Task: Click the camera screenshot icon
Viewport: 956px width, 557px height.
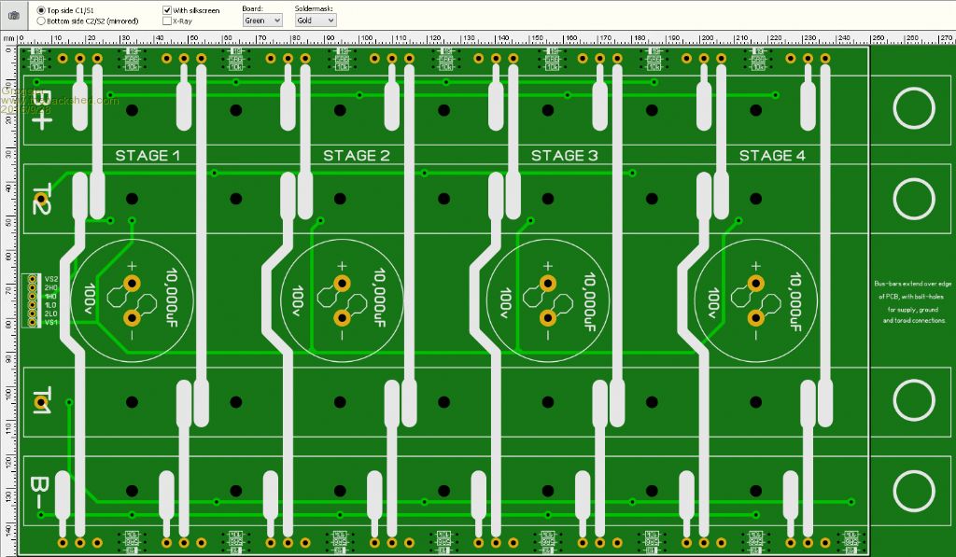Action: [13, 15]
